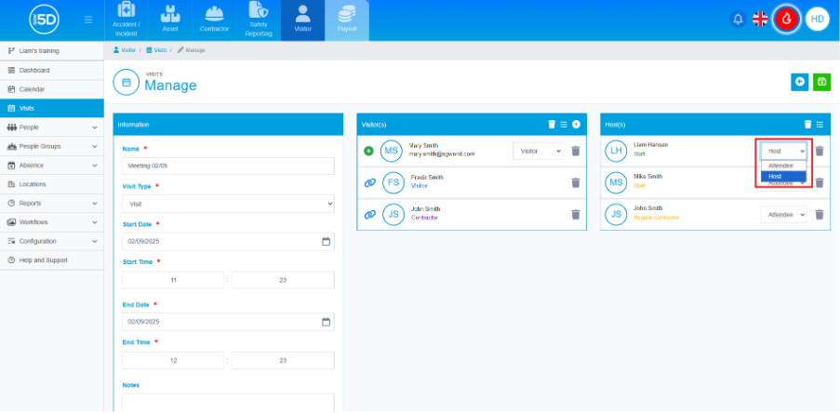The width and height of the screenshot is (840, 413).
Task: Select Liam's training site entry
Action: click(52, 51)
